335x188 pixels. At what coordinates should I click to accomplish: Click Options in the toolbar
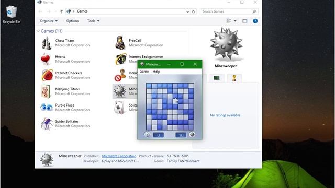point(72,21)
